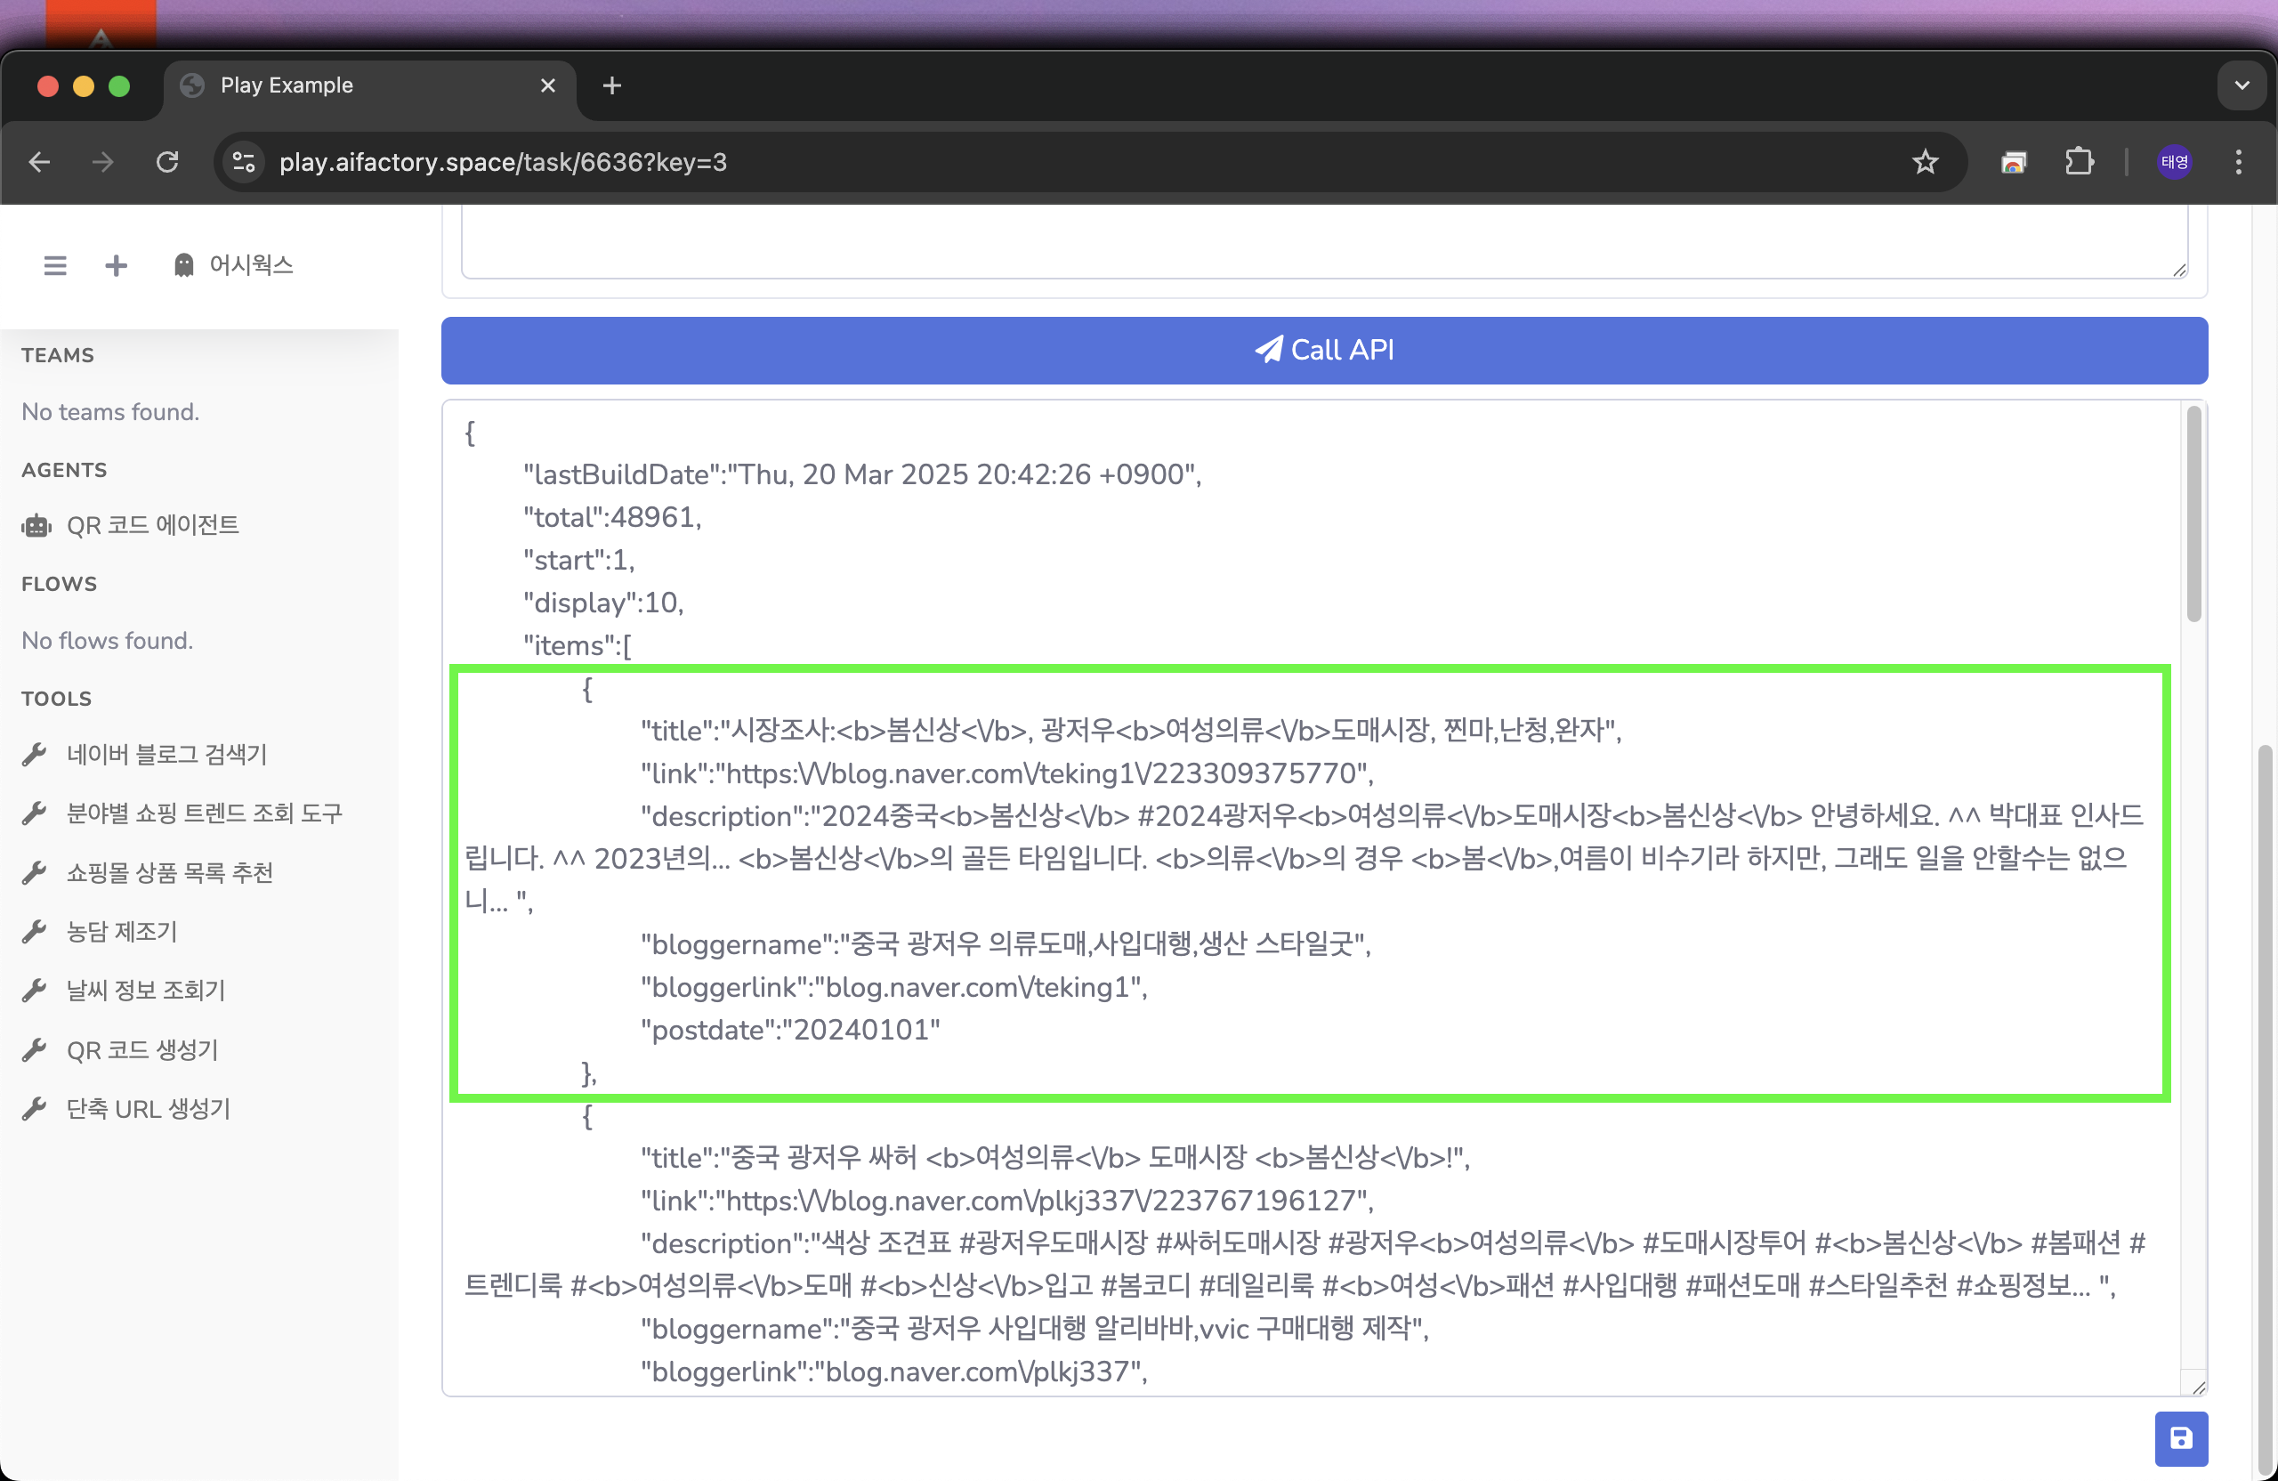Image resolution: width=2278 pixels, height=1481 pixels.
Task: Click wrench icon for 쇼핑몰 상품 목록 추천
Action: pyautogui.click(x=35, y=873)
